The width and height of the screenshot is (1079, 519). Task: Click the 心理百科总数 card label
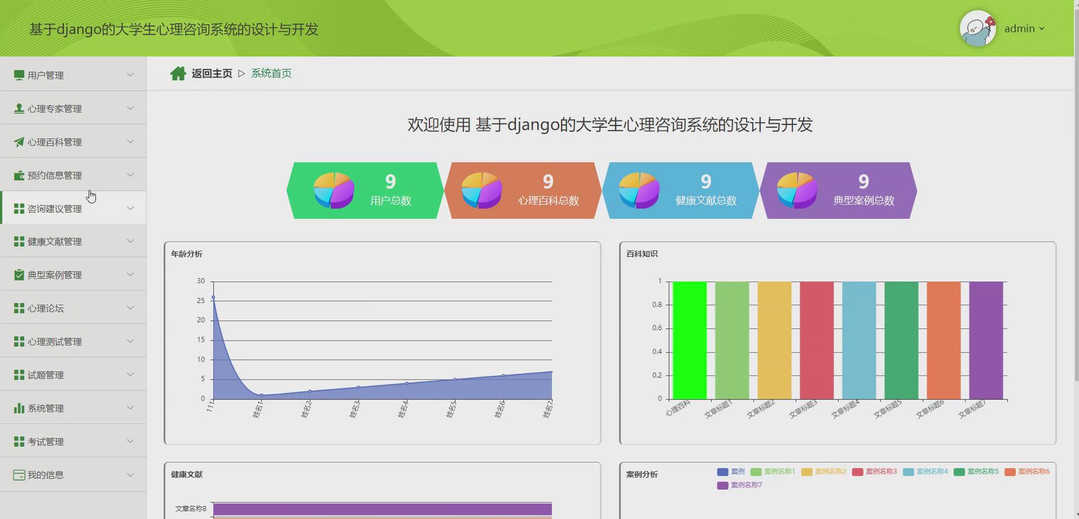point(549,200)
